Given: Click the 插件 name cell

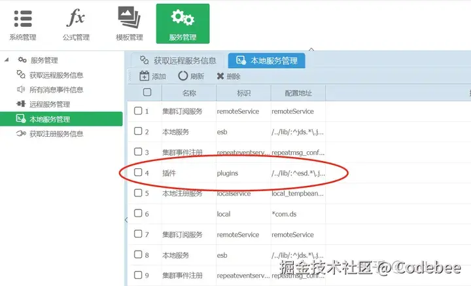Looking at the screenshot, I should 188,173.
